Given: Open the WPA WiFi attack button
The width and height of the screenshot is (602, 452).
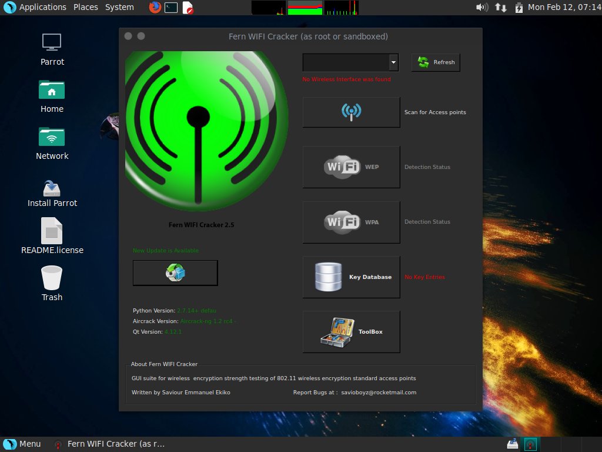Looking at the screenshot, I should pos(352,222).
